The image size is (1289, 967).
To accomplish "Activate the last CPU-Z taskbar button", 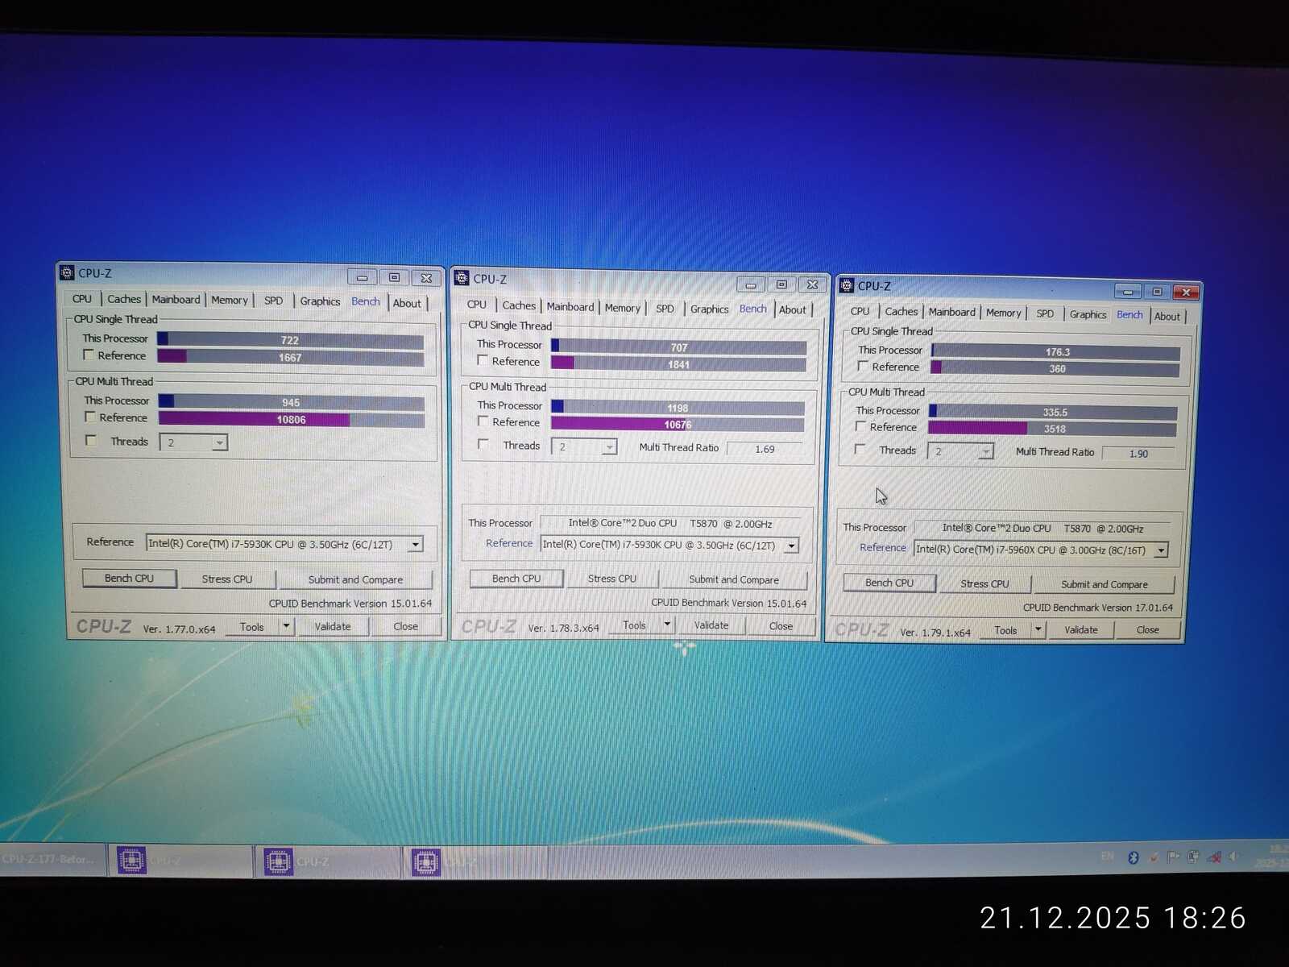I will click(475, 862).
